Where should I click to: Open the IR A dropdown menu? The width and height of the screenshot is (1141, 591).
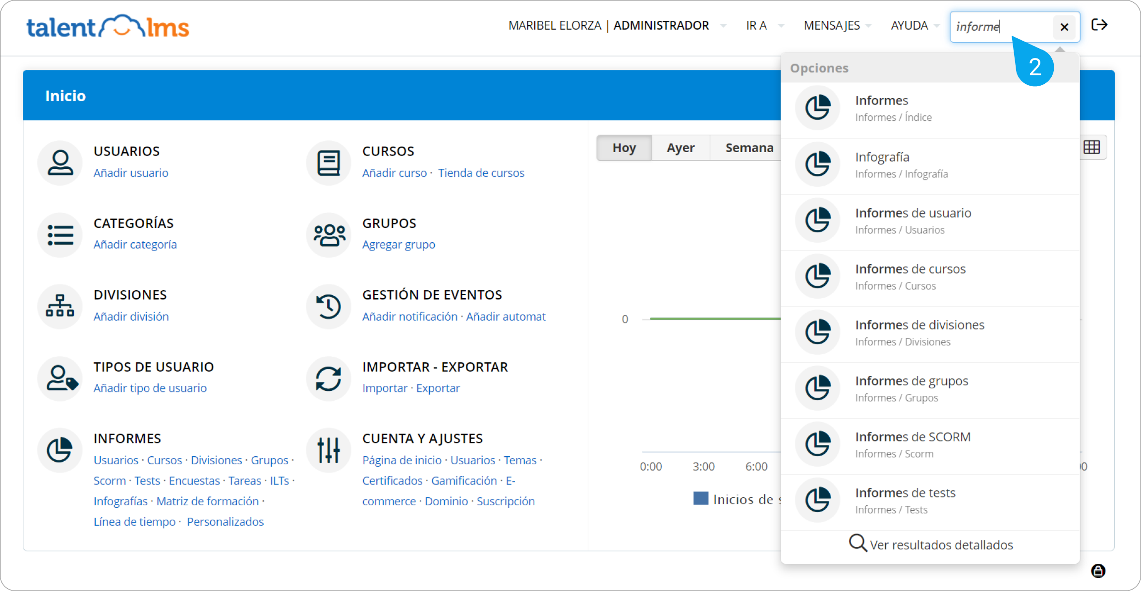tap(764, 25)
